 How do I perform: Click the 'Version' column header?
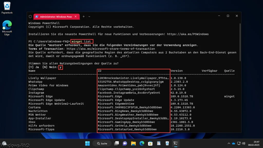[x=177, y=71]
